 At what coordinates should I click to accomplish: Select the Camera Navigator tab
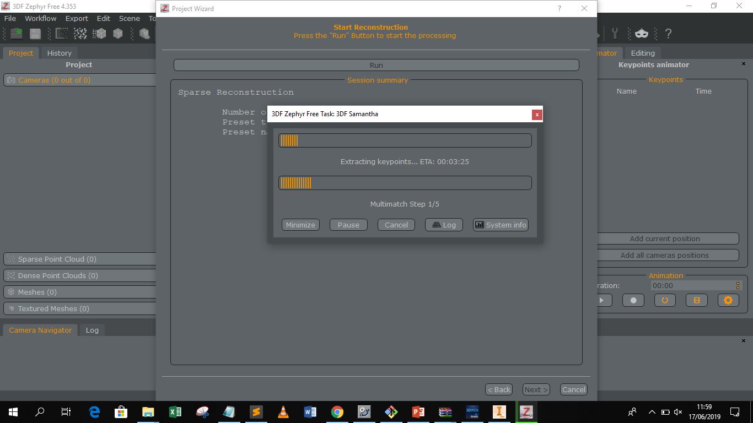point(40,330)
